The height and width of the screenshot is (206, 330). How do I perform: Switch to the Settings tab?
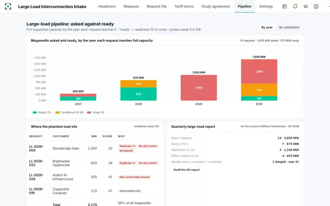point(266,6)
